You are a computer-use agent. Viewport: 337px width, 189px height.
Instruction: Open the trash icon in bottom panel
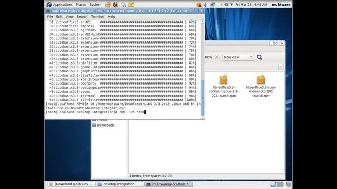click(289, 184)
